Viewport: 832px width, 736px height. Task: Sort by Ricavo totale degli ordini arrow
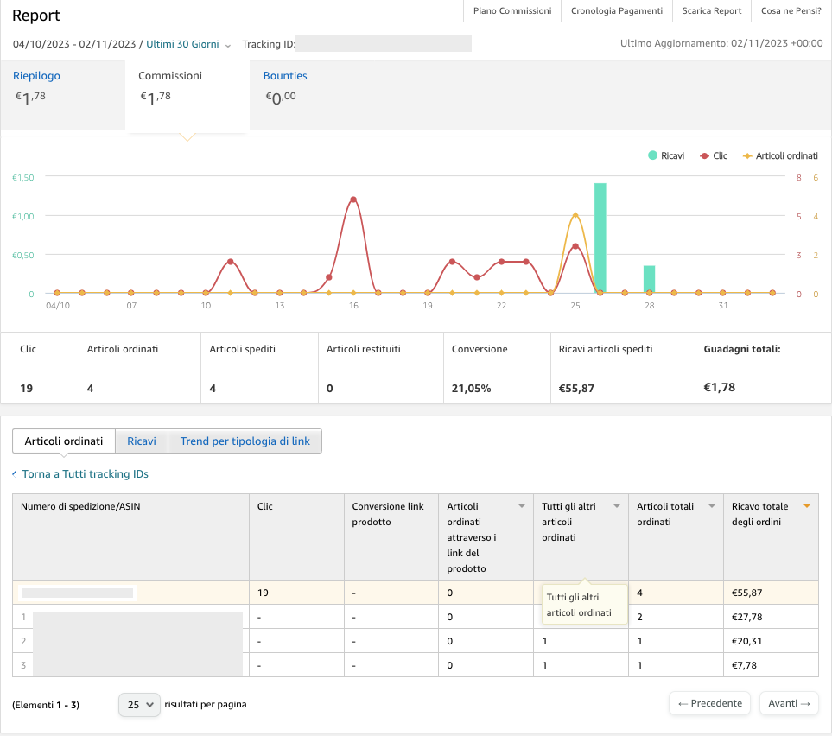point(807,506)
